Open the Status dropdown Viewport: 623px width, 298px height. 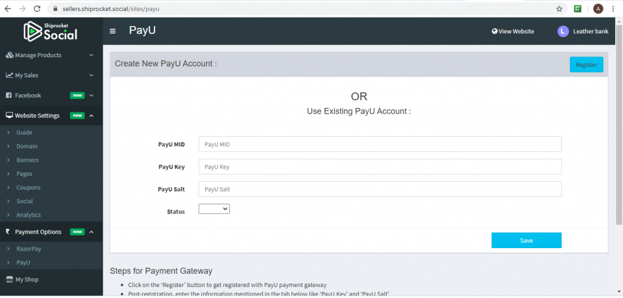click(x=214, y=209)
